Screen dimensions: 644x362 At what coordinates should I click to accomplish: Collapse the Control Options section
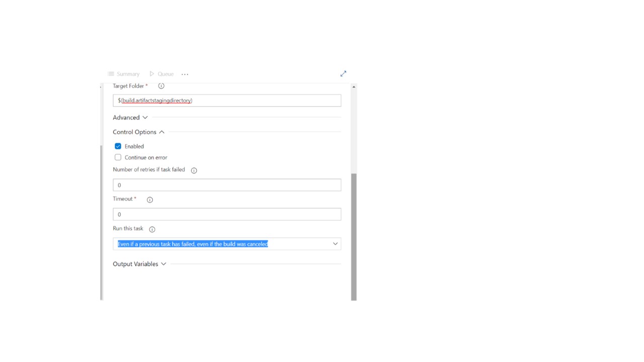click(x=138, y=132)
